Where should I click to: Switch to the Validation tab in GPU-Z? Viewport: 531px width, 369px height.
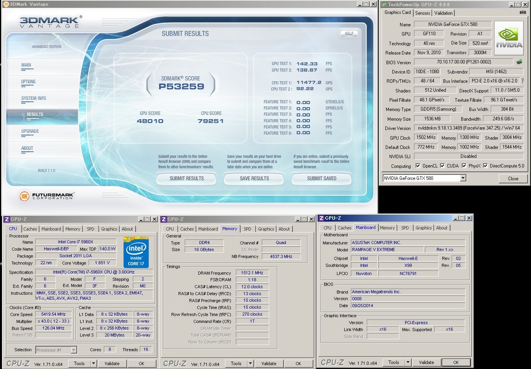point(443,13)
